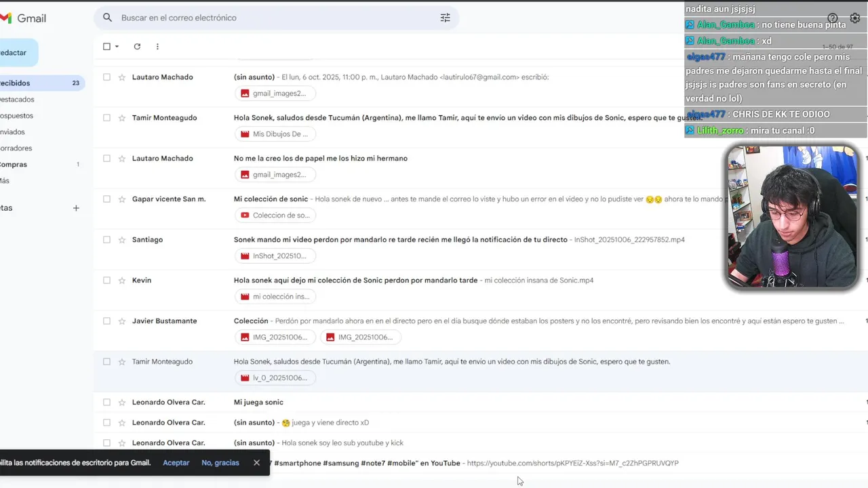Image resolution: width=868 pixels, height=488 pixels.
Task: Click the search magnifier icon
Action: (x=107, y=18)
